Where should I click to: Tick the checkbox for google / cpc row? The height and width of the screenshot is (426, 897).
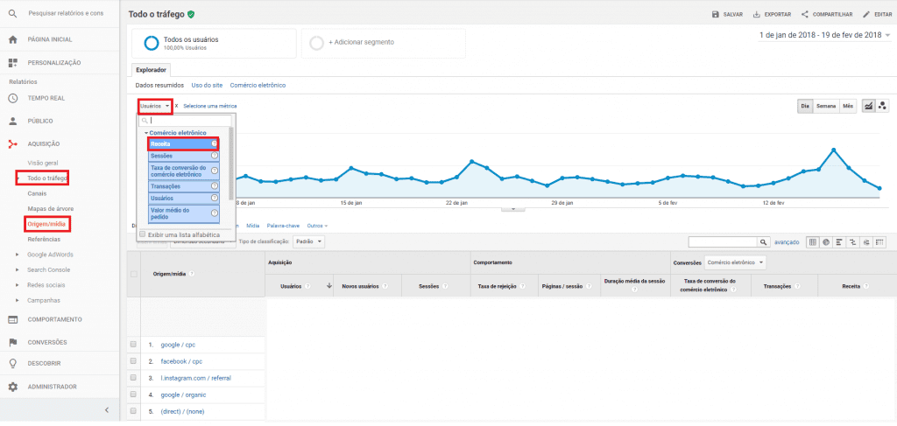133,345
